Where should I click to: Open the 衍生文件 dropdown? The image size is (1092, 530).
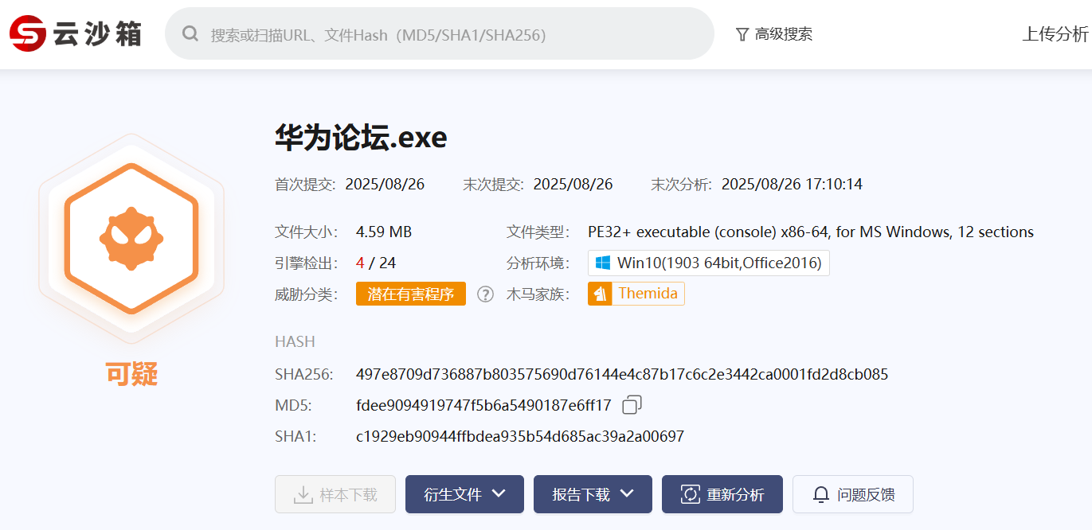[x=464, y=494]
